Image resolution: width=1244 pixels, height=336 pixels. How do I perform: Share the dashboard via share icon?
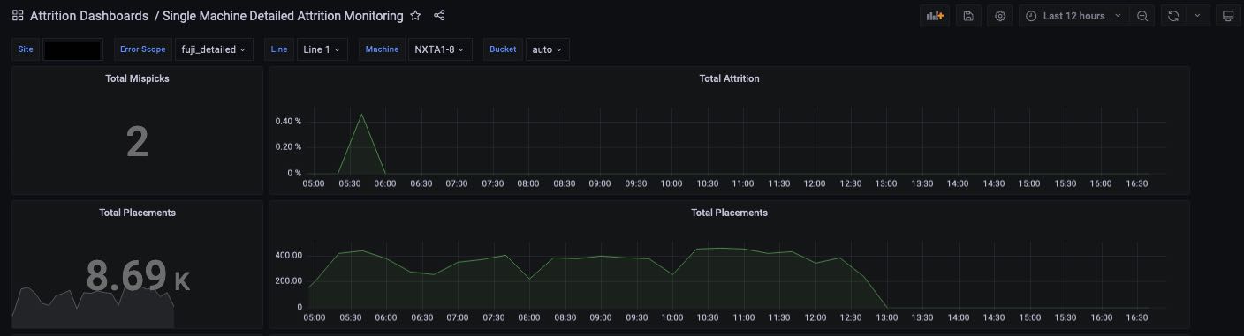click(x=440, y=16)
